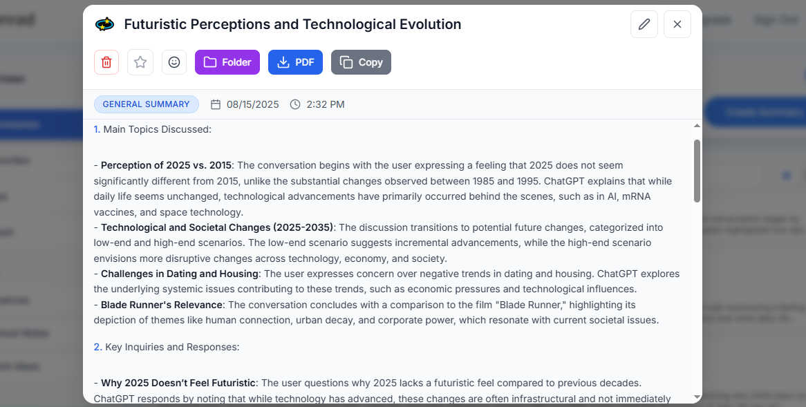The width and height of the screenshot is (806, 407).
Task: Click the calendar icon beside the date
Action: click(216, 104)
